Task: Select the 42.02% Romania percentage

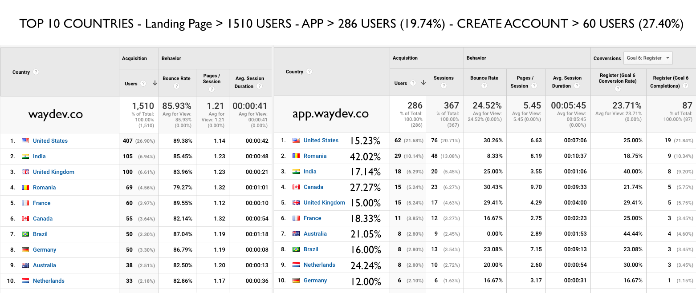Action: [x=366, y=157]
